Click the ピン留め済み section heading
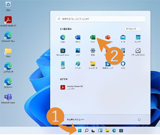This screenshot has width=160, height=135. [66, 29]
